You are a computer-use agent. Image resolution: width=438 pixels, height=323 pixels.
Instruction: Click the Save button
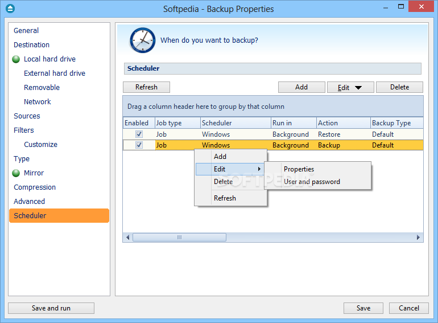point(363,308)
